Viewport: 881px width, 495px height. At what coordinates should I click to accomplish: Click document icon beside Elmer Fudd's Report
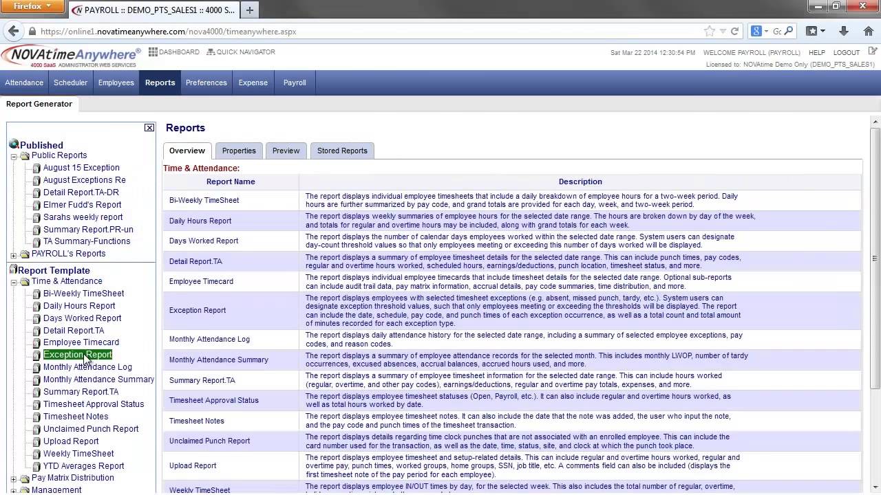coord(36,205)
